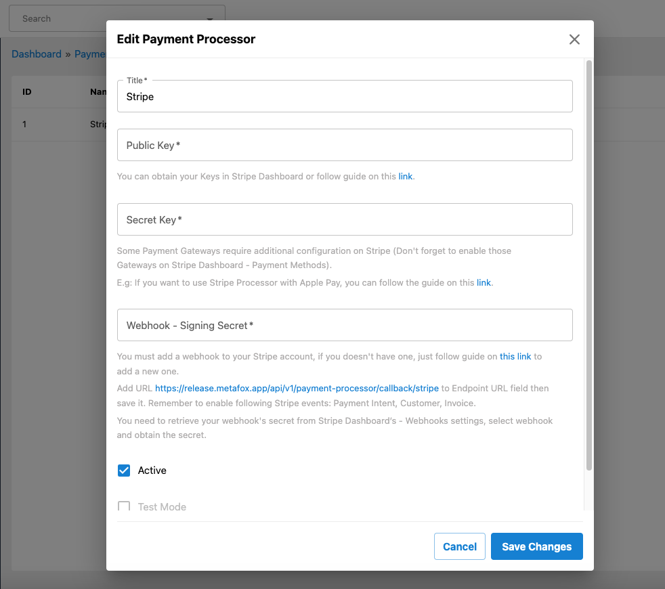Enable the Test Mode checkbox
665x589 pixels.
click(x=124, y=506)
